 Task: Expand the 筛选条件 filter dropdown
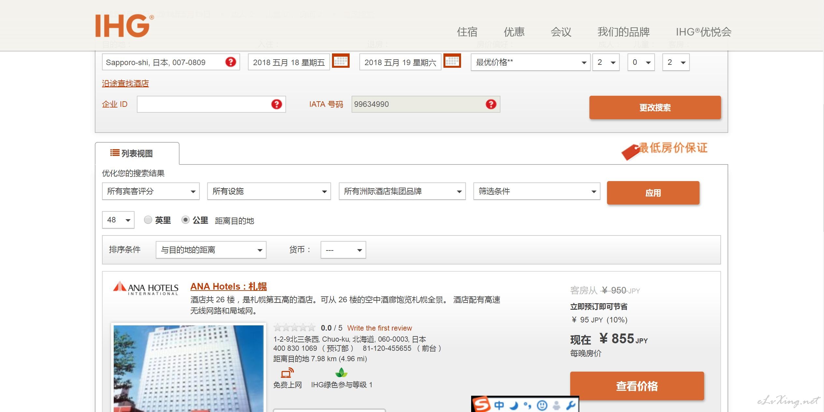click(537, 191)
